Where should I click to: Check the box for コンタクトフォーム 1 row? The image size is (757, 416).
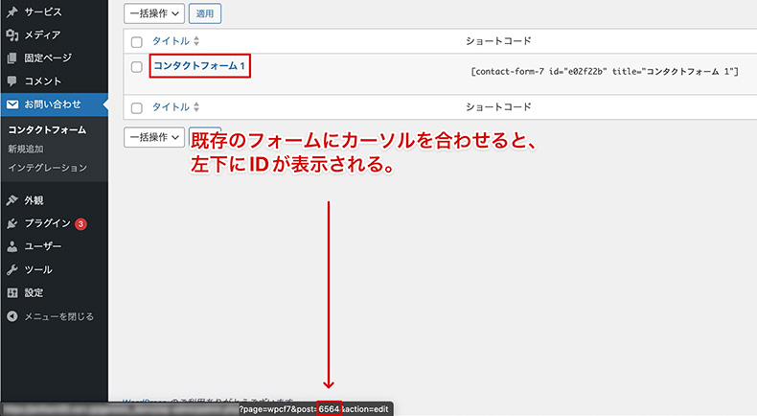click(137, 67)
